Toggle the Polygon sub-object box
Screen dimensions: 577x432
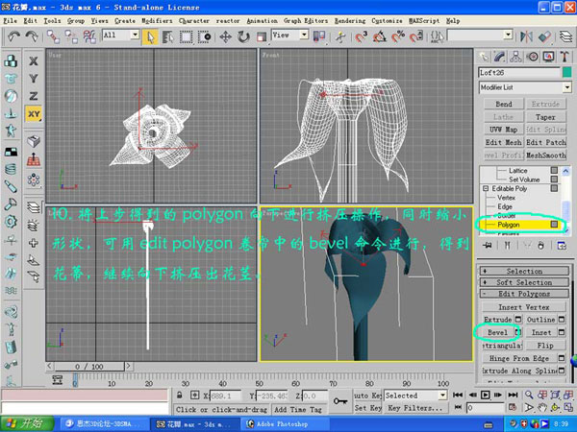(x=554, y=224)
